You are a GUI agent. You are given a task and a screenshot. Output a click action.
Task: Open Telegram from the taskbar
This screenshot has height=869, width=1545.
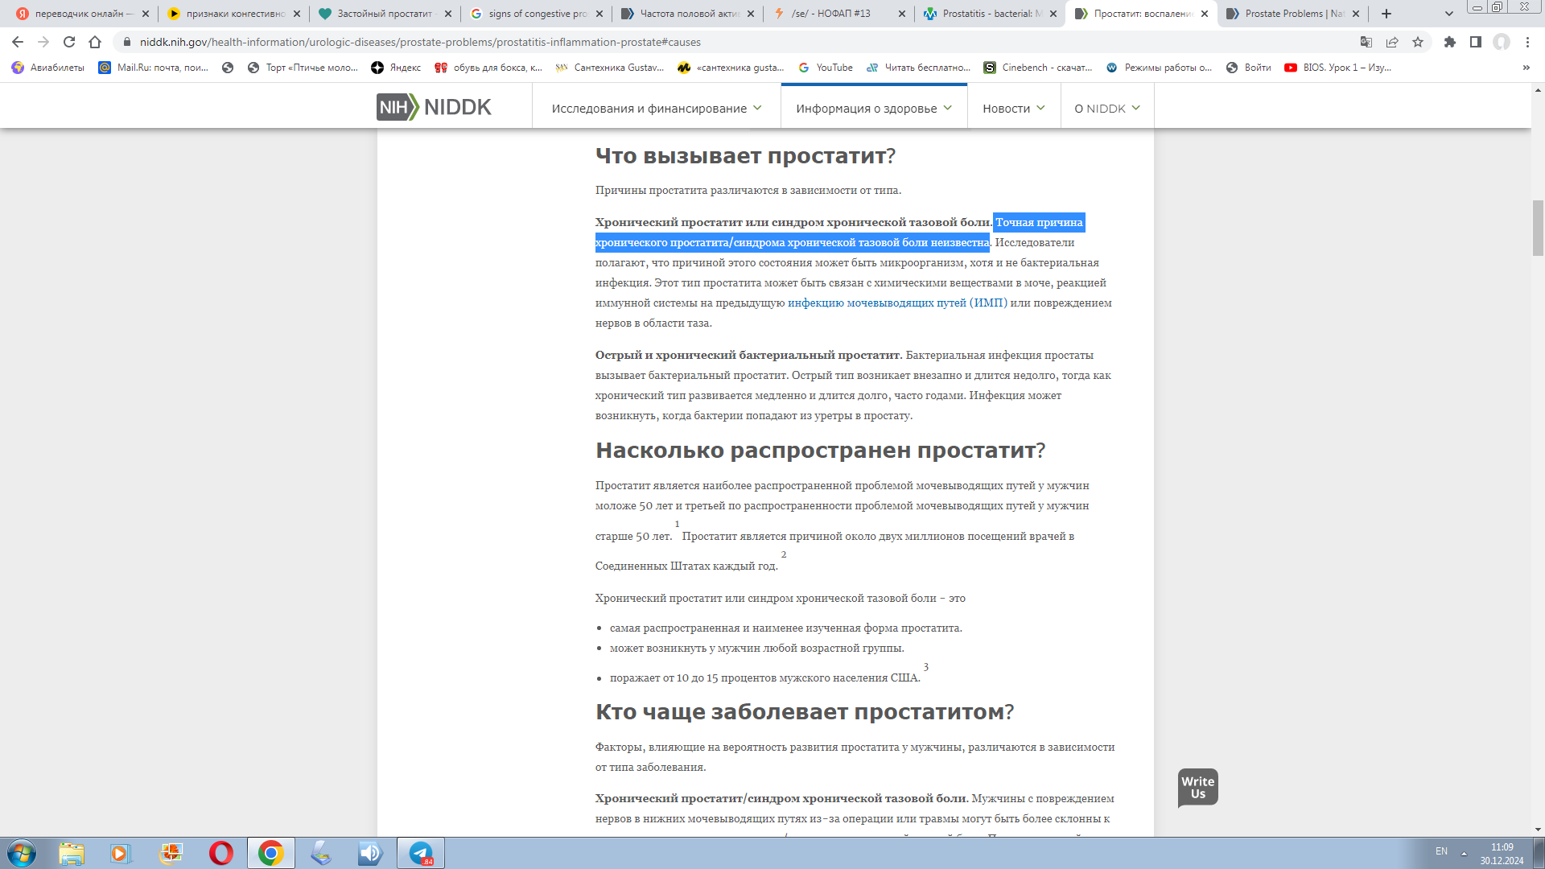pos(421,853)
